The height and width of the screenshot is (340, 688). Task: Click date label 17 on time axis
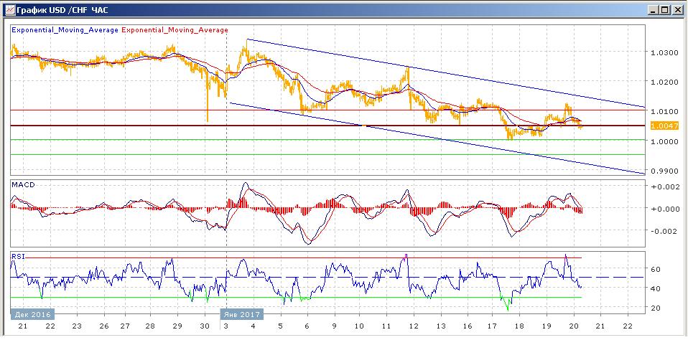pyautogui.click(x=491, y=326)
